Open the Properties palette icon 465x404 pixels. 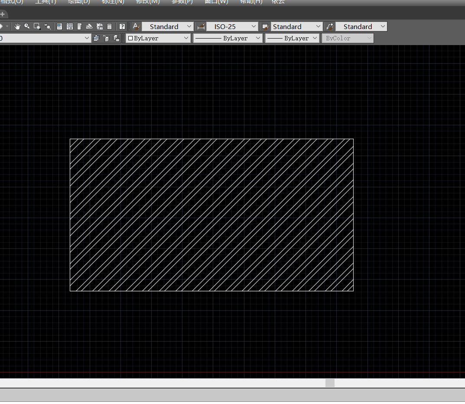tap(60, 26)
